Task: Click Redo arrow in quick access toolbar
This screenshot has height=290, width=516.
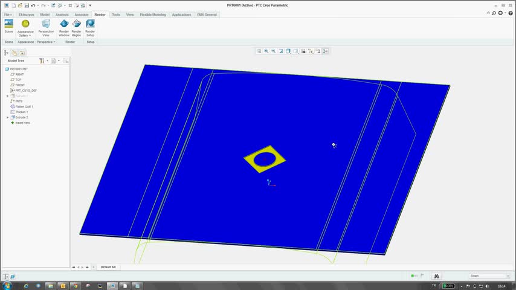Action: 43,5
